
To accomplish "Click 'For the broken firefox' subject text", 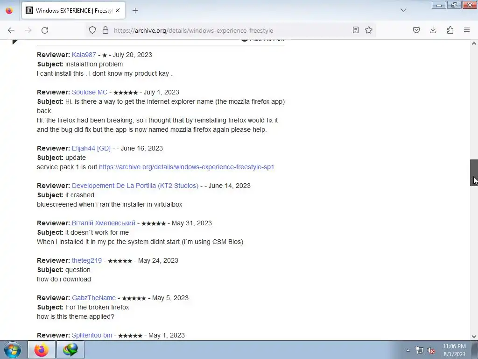I will point(97,308).
